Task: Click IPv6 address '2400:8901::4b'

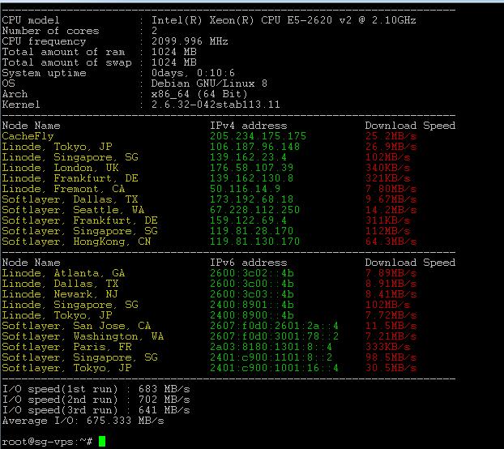Action: pyautogui.click(x=252, y=305)
